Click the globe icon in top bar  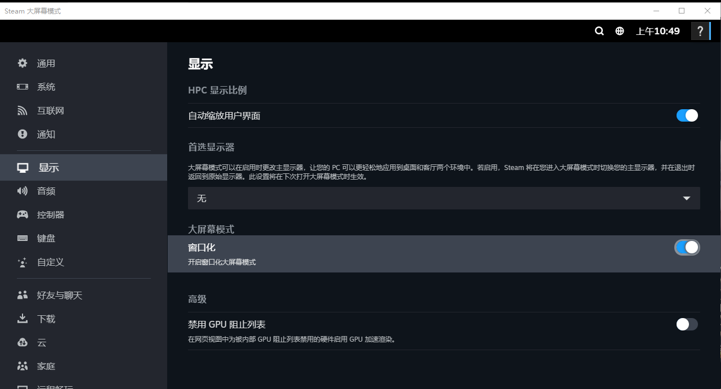click(x=620, y=31)
